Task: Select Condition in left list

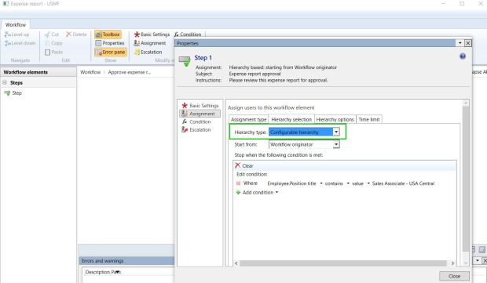Action: (196, 122)
